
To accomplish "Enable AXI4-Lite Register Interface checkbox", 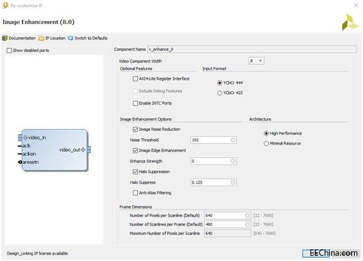I will (x=135, y=79).
